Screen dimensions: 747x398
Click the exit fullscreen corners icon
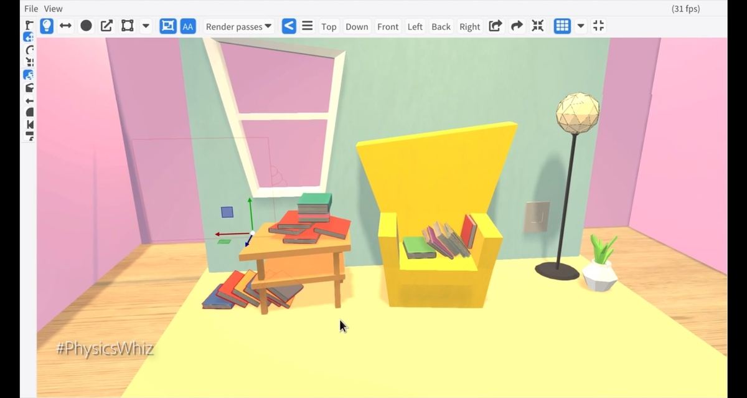tap(598, 26)
